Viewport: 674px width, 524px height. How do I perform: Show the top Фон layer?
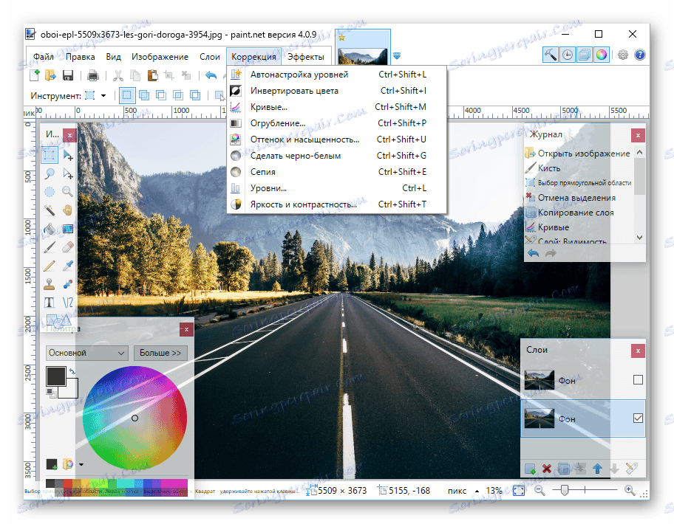tap(639, 379)
